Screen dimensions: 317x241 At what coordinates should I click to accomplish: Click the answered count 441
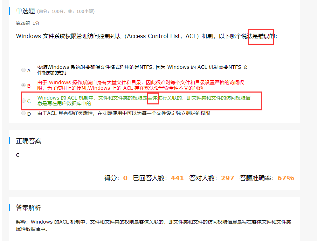(x=177, y=178)
